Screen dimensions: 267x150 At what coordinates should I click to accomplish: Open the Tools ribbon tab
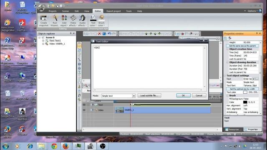coord(129,11)
